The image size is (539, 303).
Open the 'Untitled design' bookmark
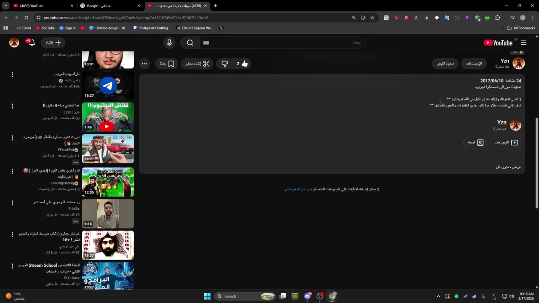pyautogui.click(x=108, y=28)
